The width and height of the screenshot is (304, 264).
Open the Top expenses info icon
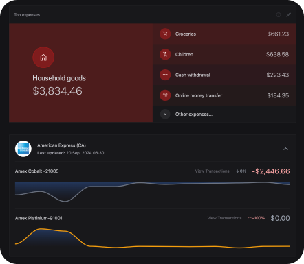tap(279, 15)
